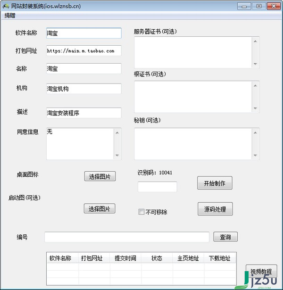Click the 打包网址 URL field

pos(84,50)
